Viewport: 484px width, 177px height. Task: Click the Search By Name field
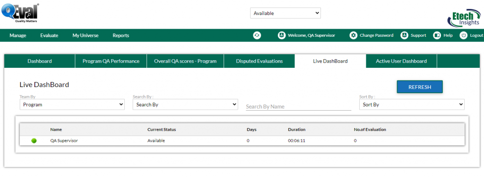[x=299, y=106]
